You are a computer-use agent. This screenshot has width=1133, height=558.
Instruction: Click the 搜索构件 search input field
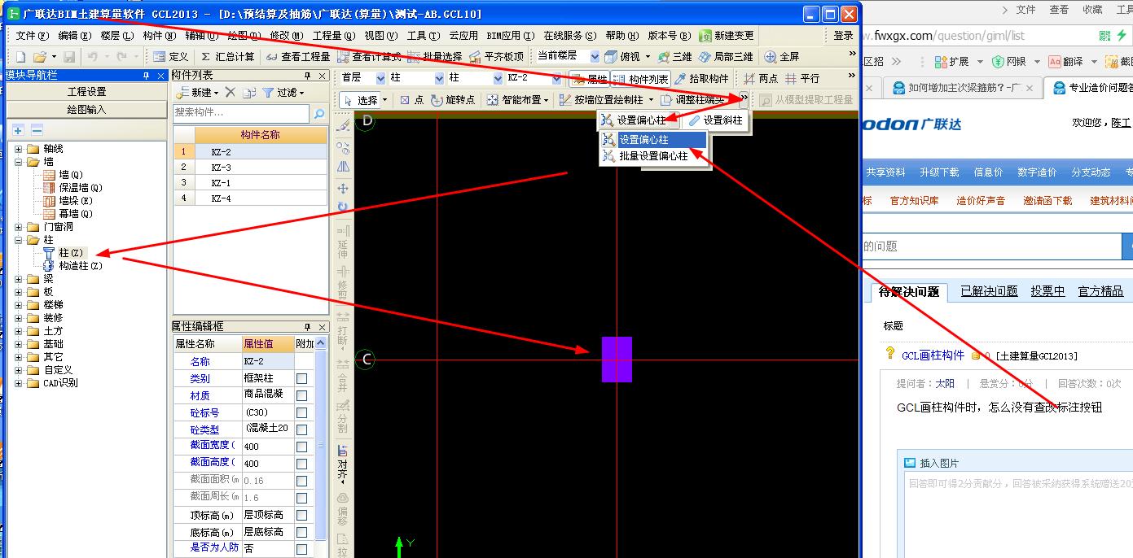[x=242, y=114]
